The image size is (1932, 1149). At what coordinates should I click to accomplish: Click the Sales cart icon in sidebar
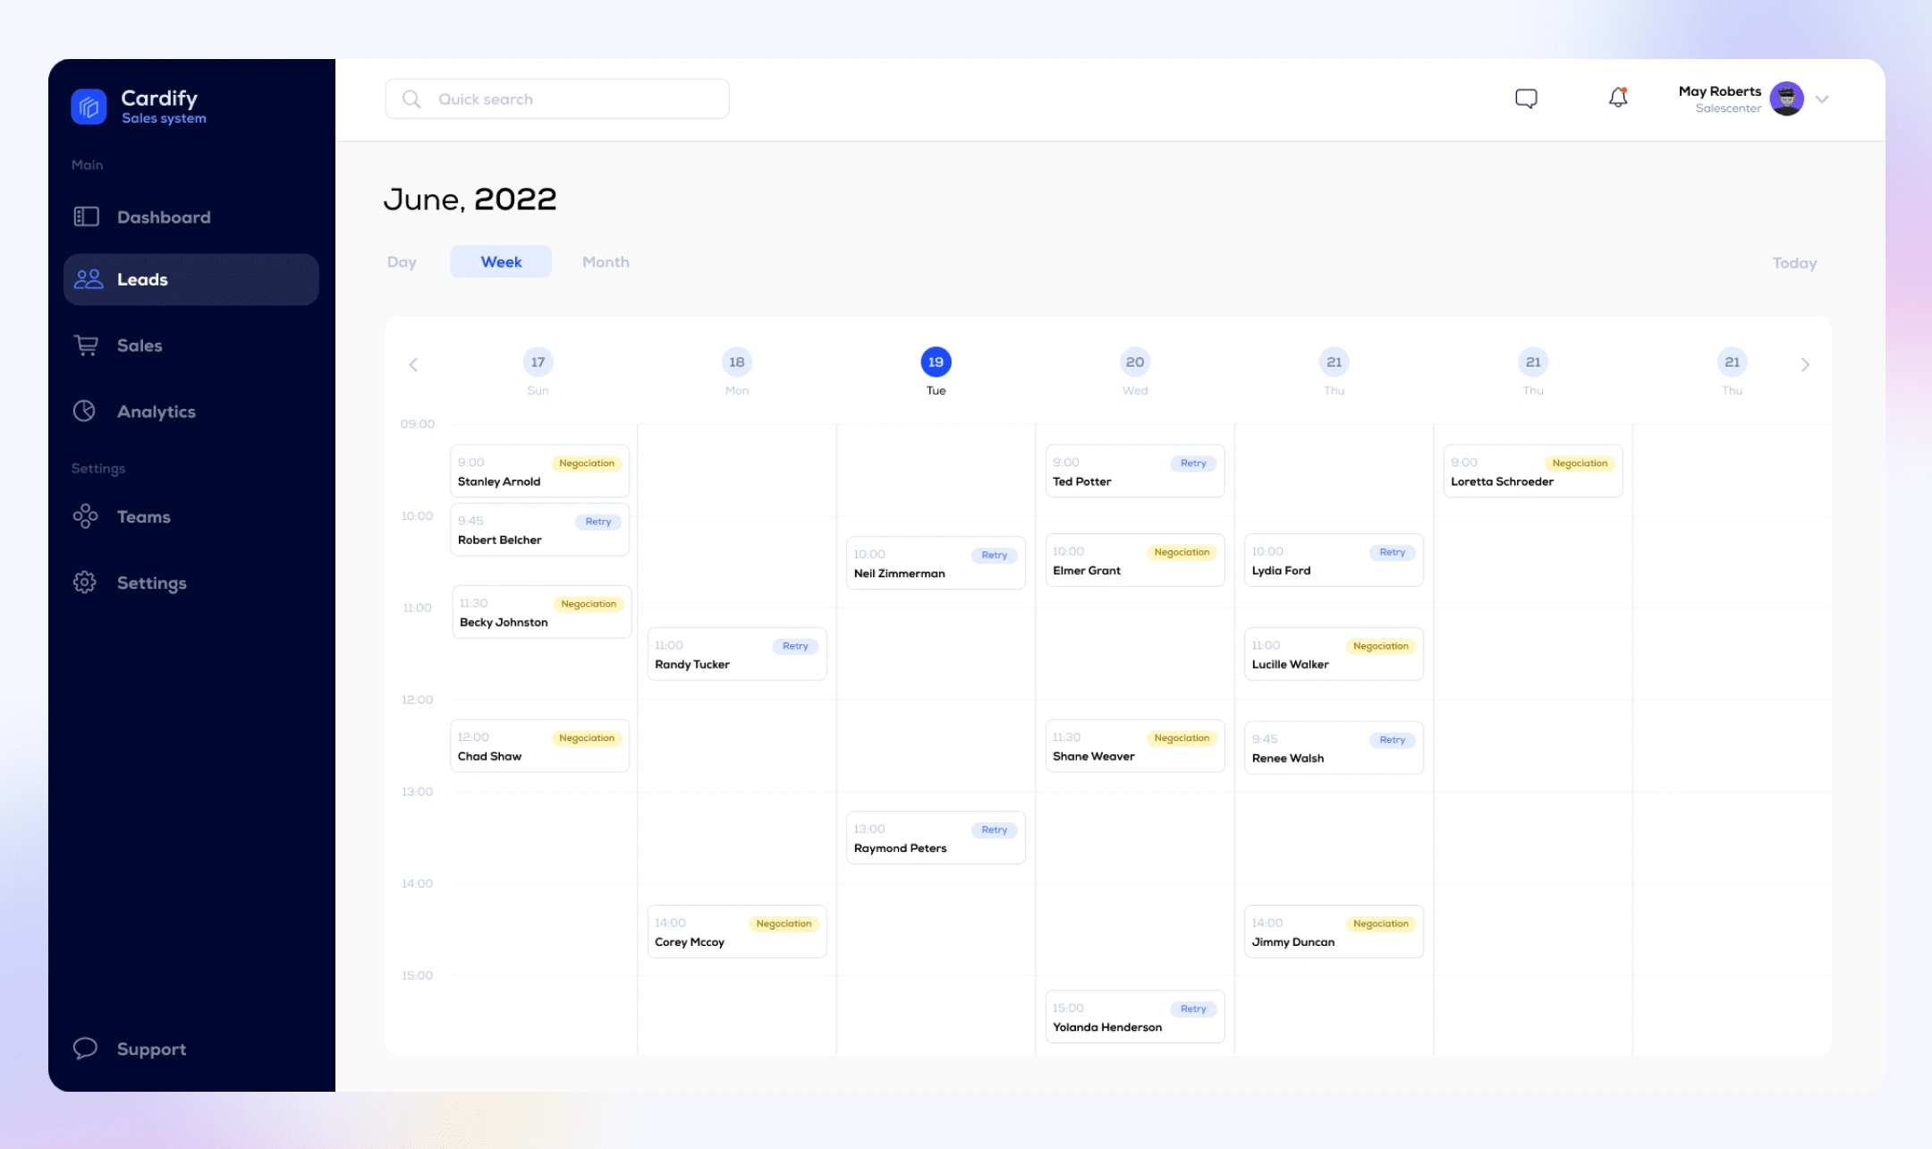[x=86, y=345]
